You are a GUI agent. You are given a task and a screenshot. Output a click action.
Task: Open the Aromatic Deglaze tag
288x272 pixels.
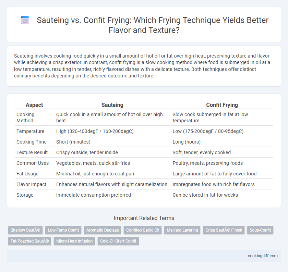coord(103,230)
